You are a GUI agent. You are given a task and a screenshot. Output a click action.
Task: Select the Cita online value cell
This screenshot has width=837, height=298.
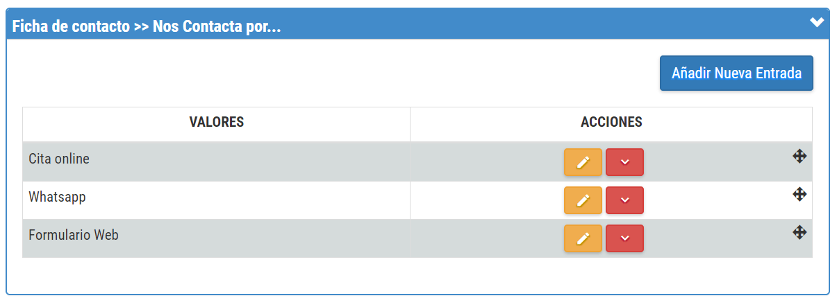pos(217,162)
